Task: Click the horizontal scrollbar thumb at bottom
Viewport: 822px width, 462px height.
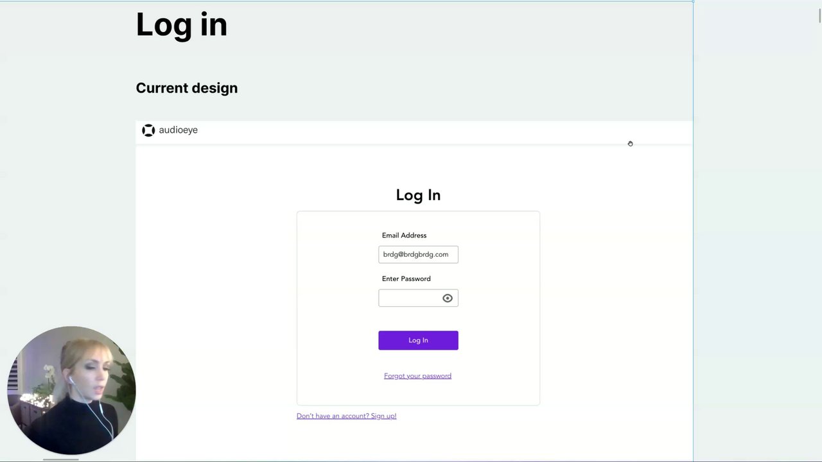Action: (61, 459)
